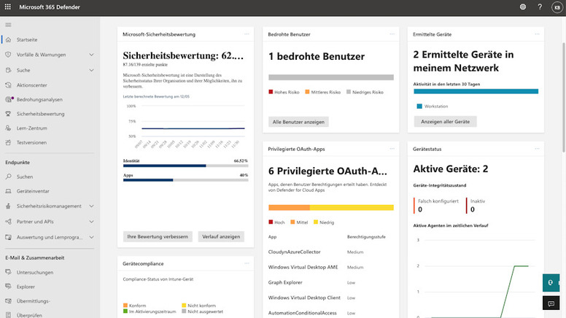The width and height of the screenshot is (566, 318).
Task: Click the Startseite home icon
Action: tap(8, 39)
